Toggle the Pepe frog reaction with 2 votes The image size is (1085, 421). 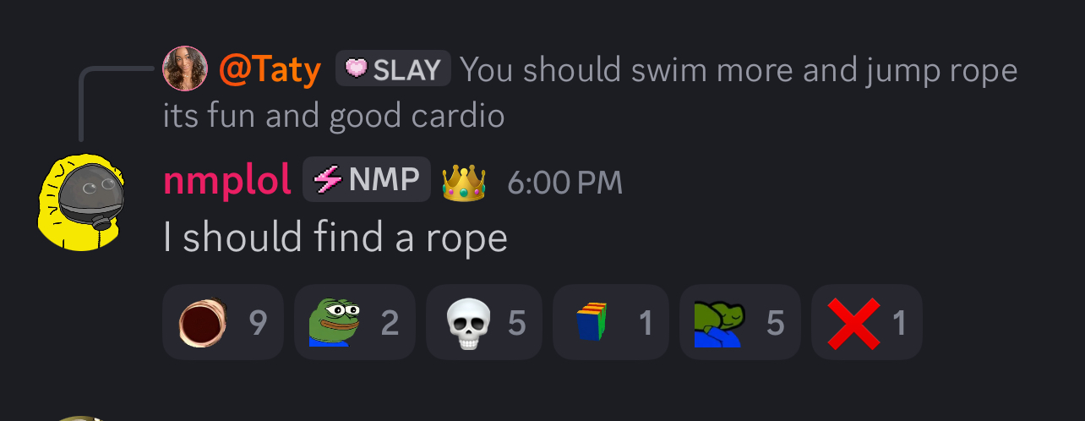(x=355, y=322)
